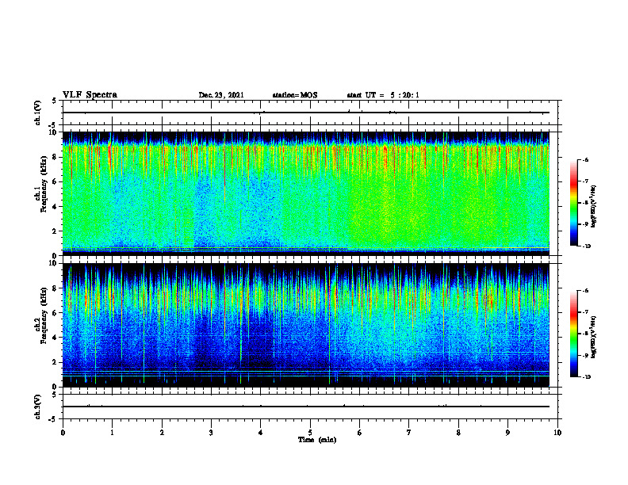Click inside the ch.2 spectrogram panel
Viewport: 628px width, 485px height.
pos(306,325)
